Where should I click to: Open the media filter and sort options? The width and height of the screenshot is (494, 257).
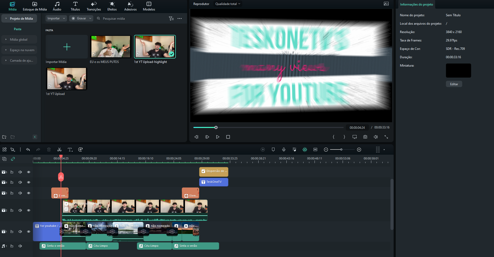(x=171, y=18)
